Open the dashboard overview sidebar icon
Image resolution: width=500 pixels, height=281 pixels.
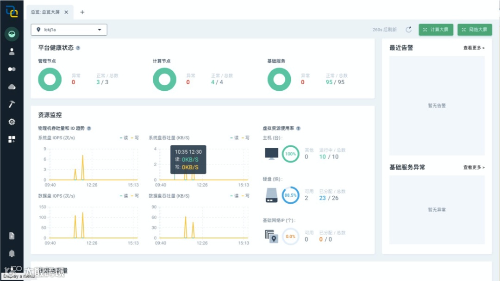(x=12, y=34)
